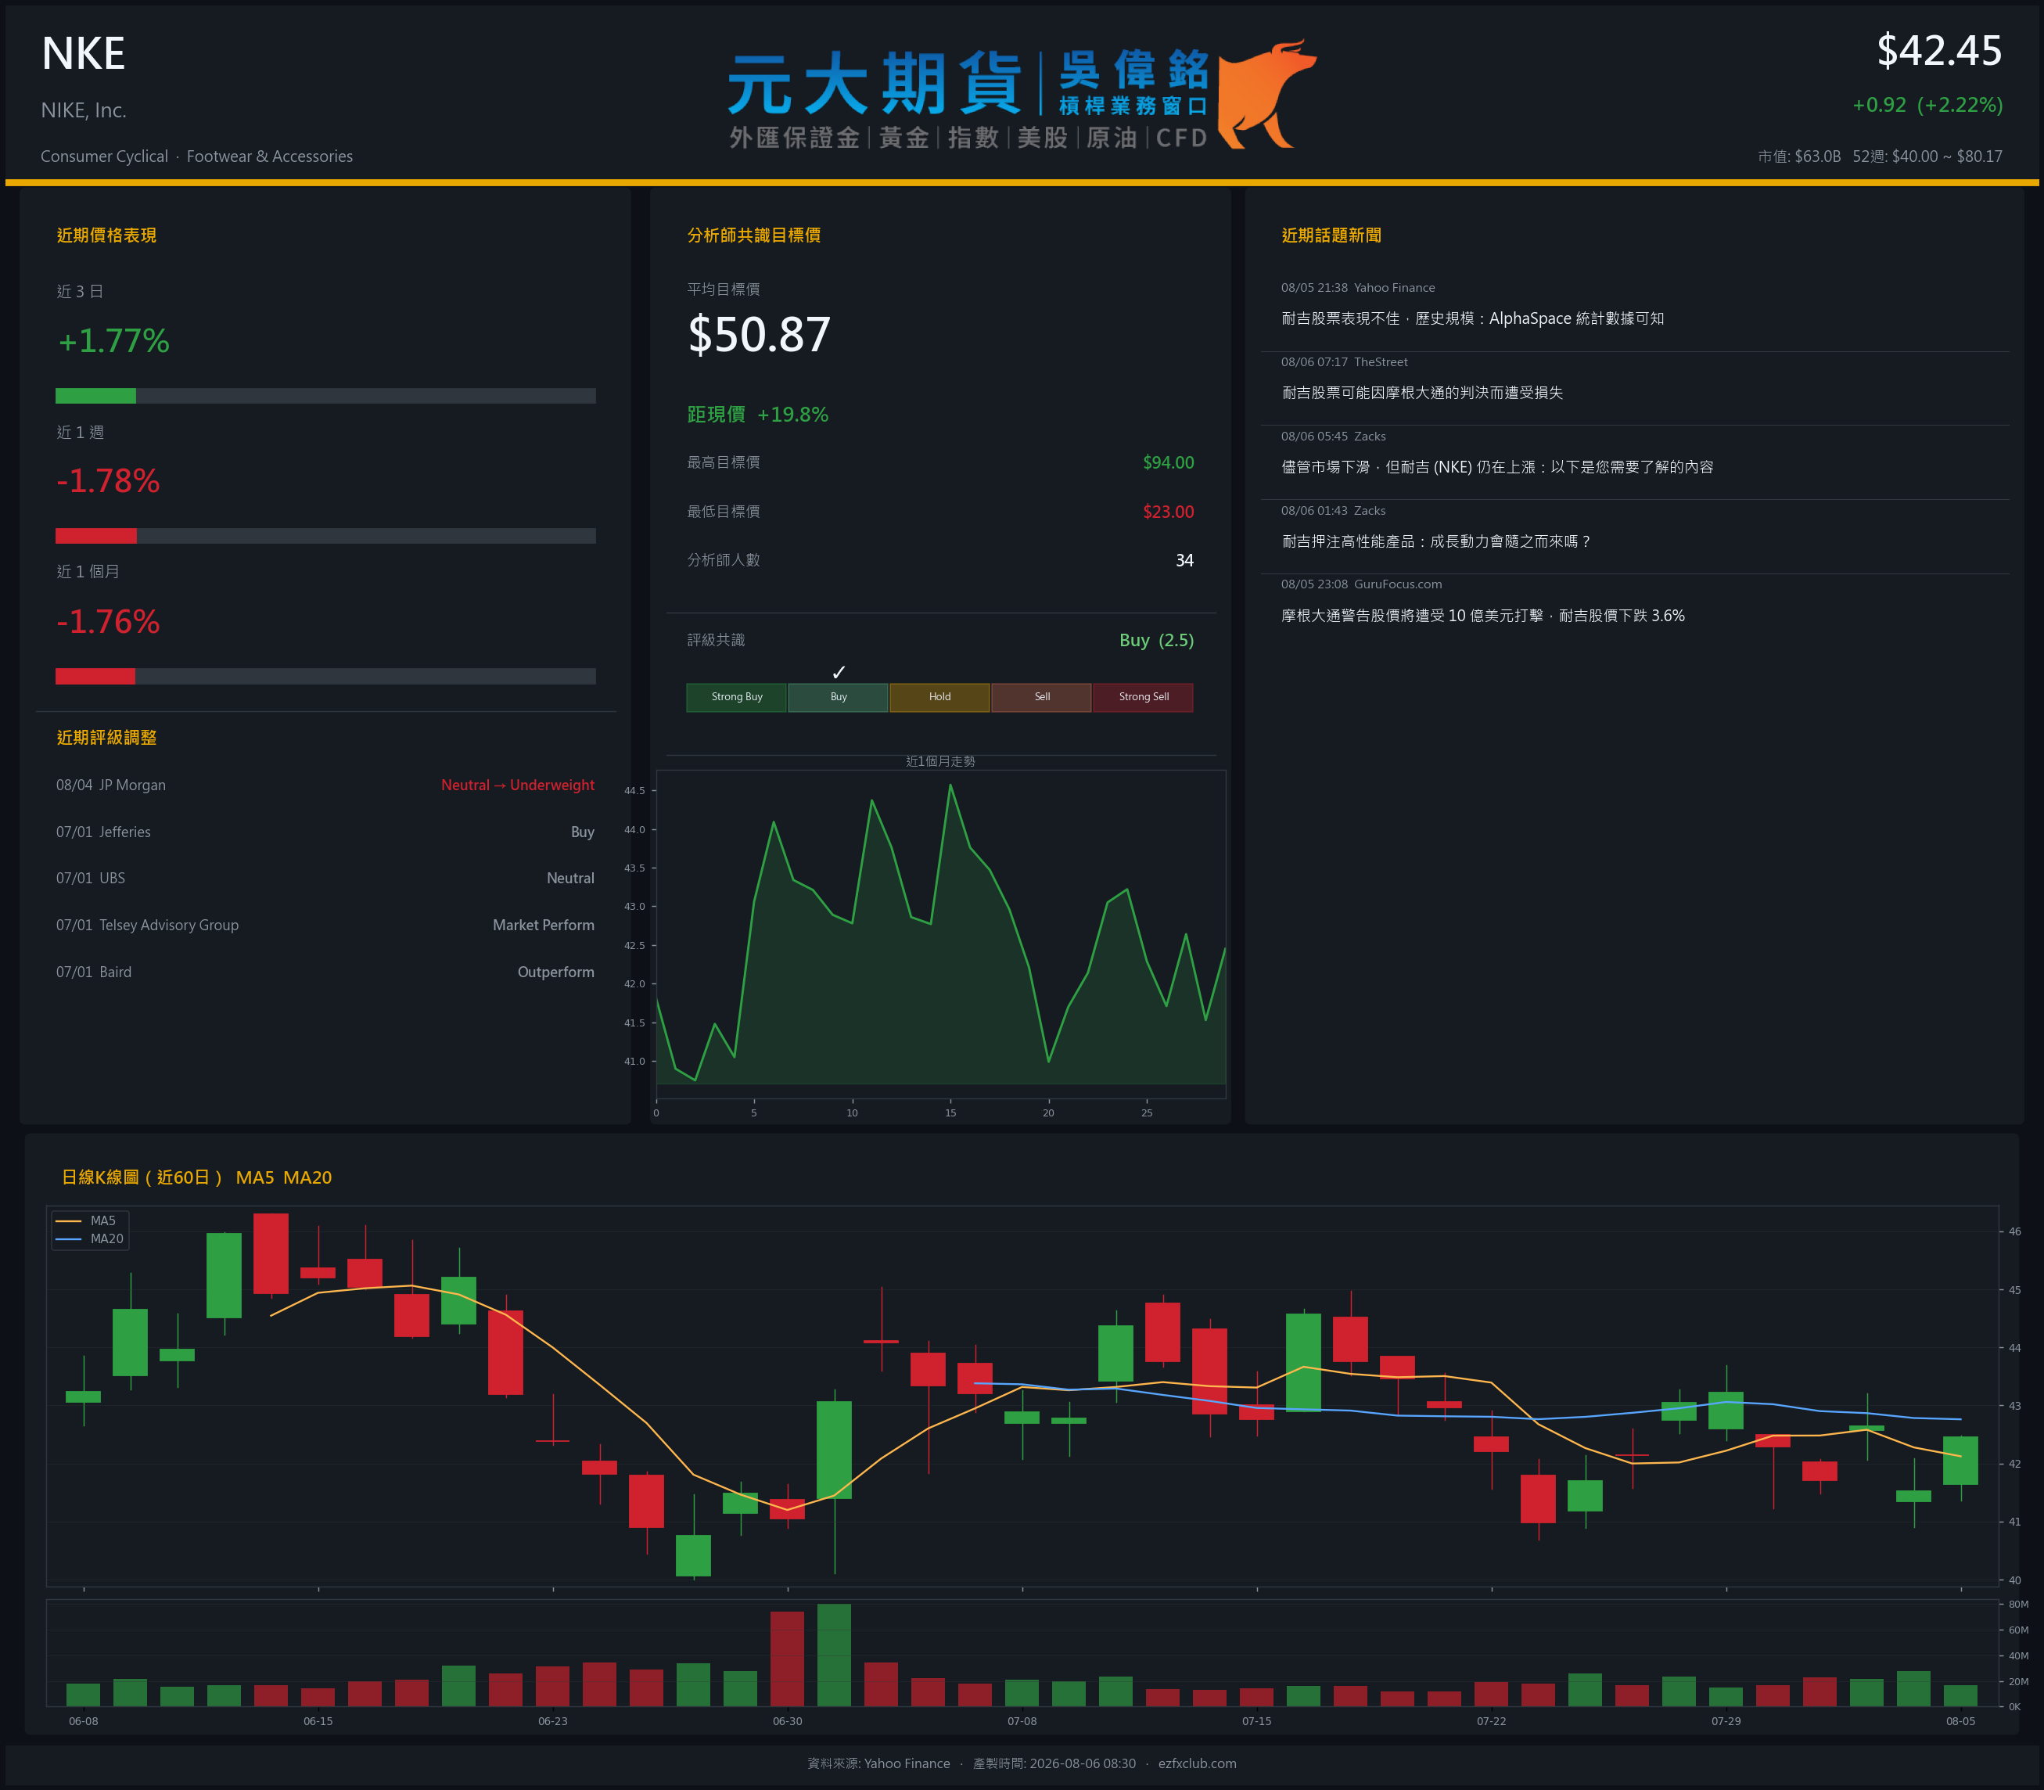Click the 08/05 23:08 GuruFocus.com source line
2044x1790 pixels.
click(1361, 584)
